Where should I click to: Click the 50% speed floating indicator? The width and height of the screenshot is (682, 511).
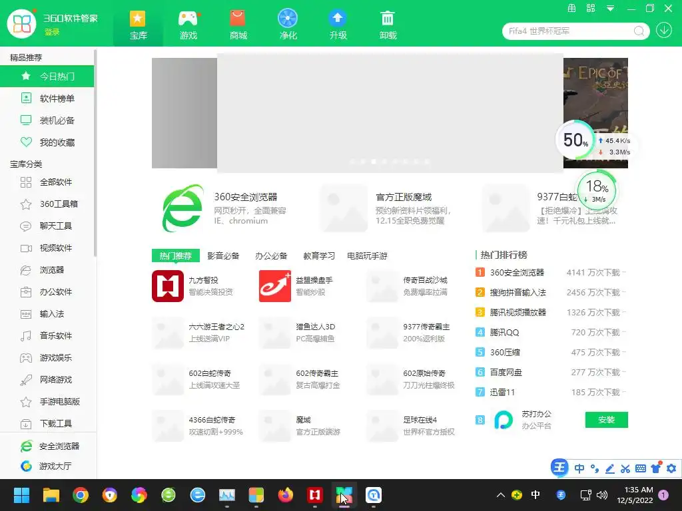(575, 140)
